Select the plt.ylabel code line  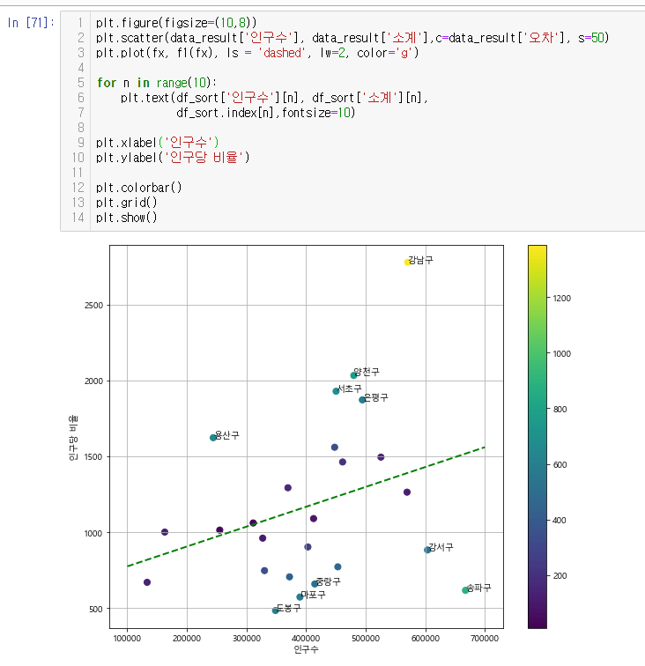coord(173,157)
